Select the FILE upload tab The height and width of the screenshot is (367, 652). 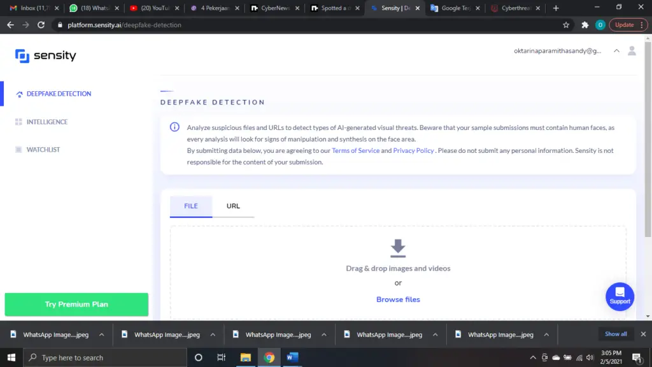(191, 206)
